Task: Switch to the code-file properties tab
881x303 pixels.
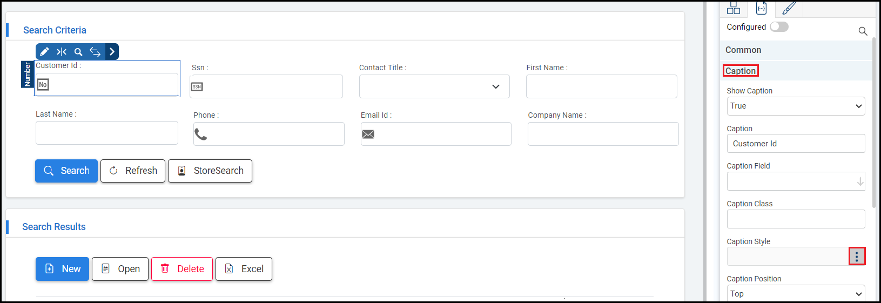Action: [761, 9]
